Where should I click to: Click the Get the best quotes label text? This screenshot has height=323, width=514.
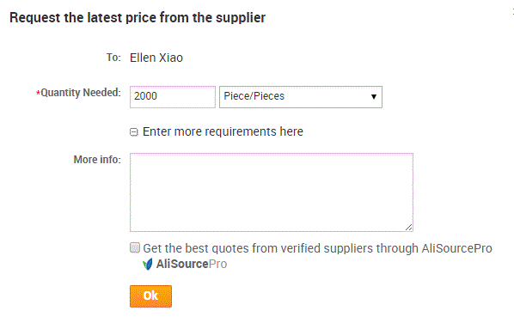pos(317,248)
